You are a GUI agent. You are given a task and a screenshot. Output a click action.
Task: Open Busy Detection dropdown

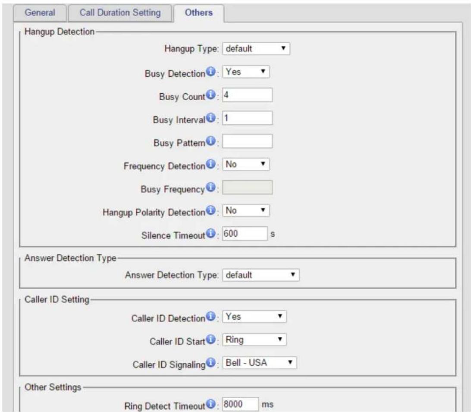(246, 72)
